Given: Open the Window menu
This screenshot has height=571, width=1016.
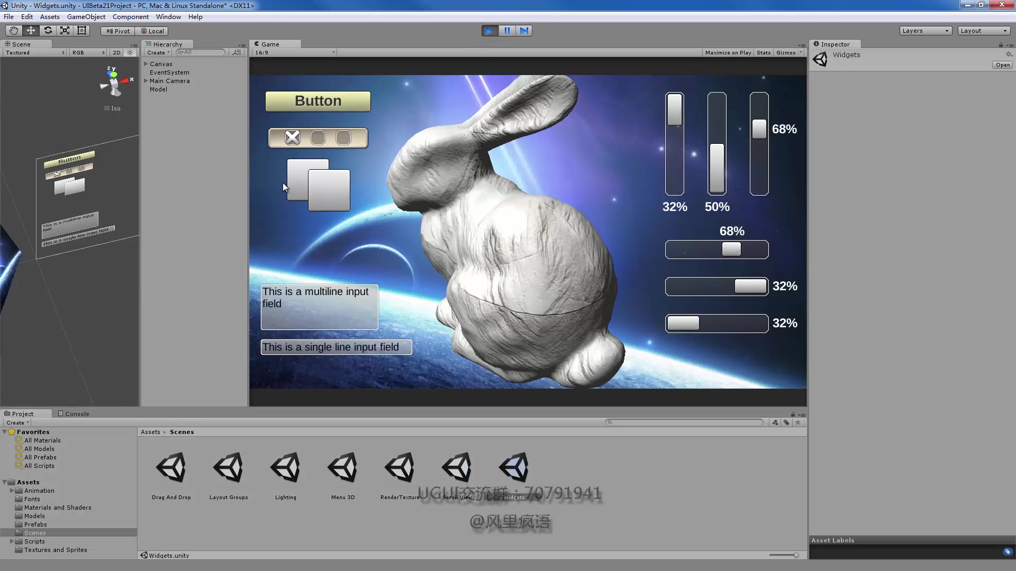Looking at the screenshot, I should click(168, 17).
